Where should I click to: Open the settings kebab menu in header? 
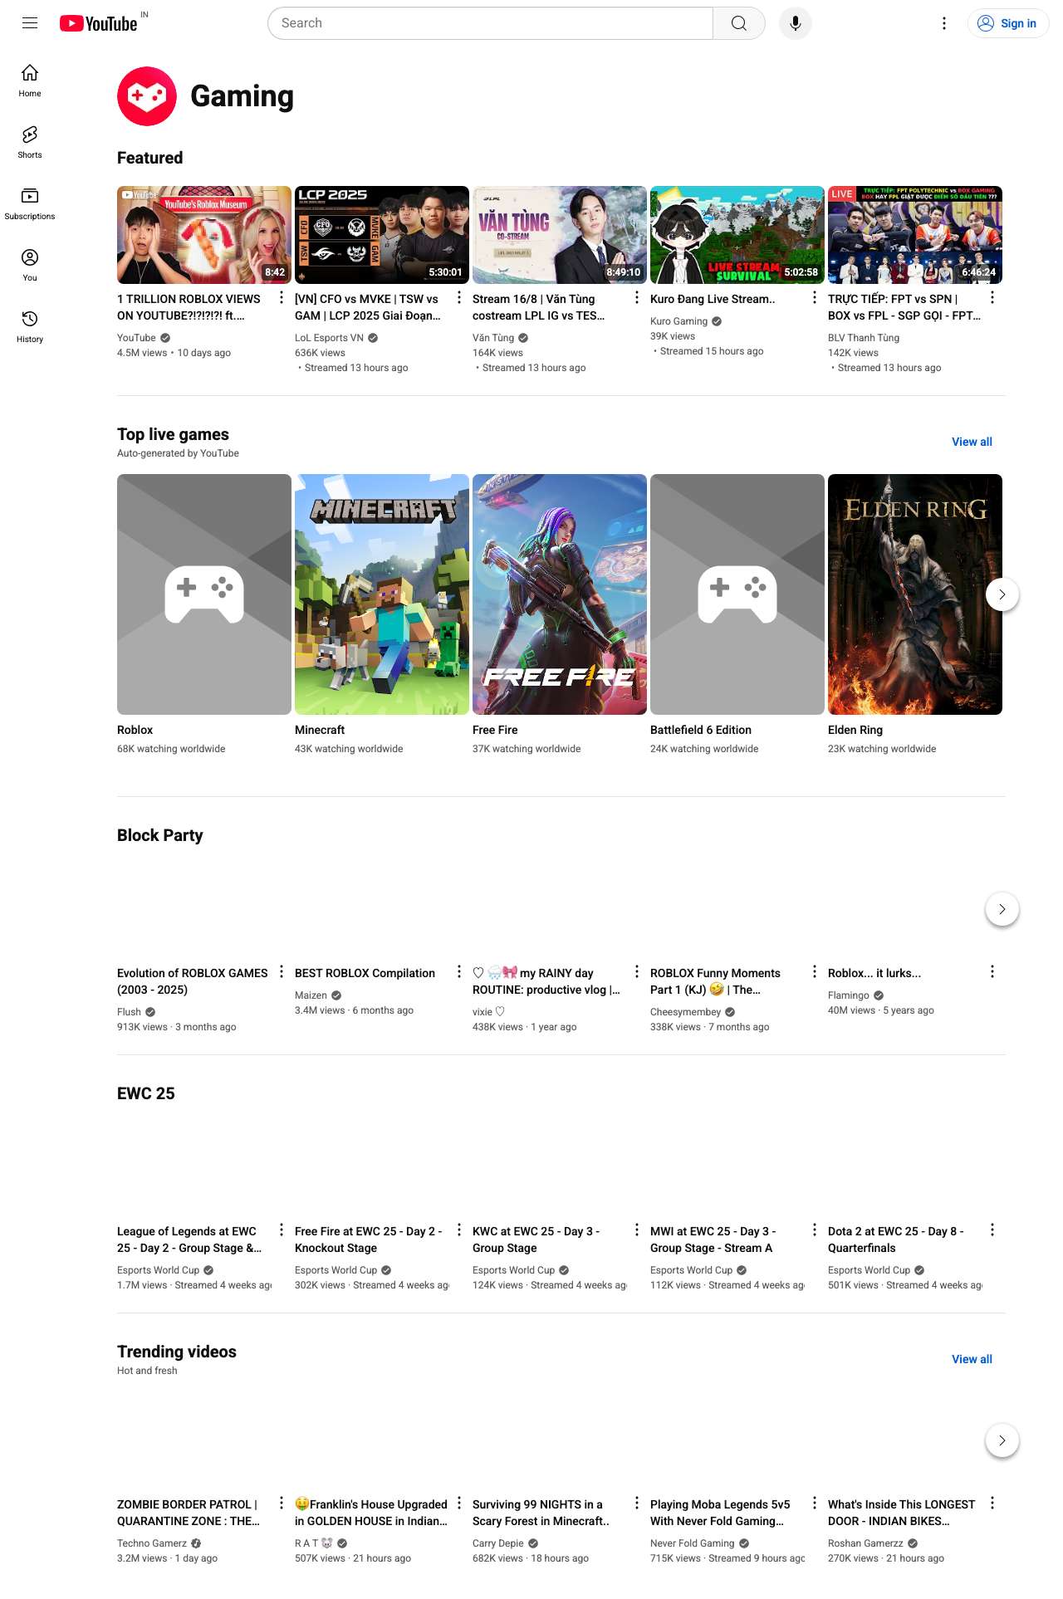click(x=944, y=23)
